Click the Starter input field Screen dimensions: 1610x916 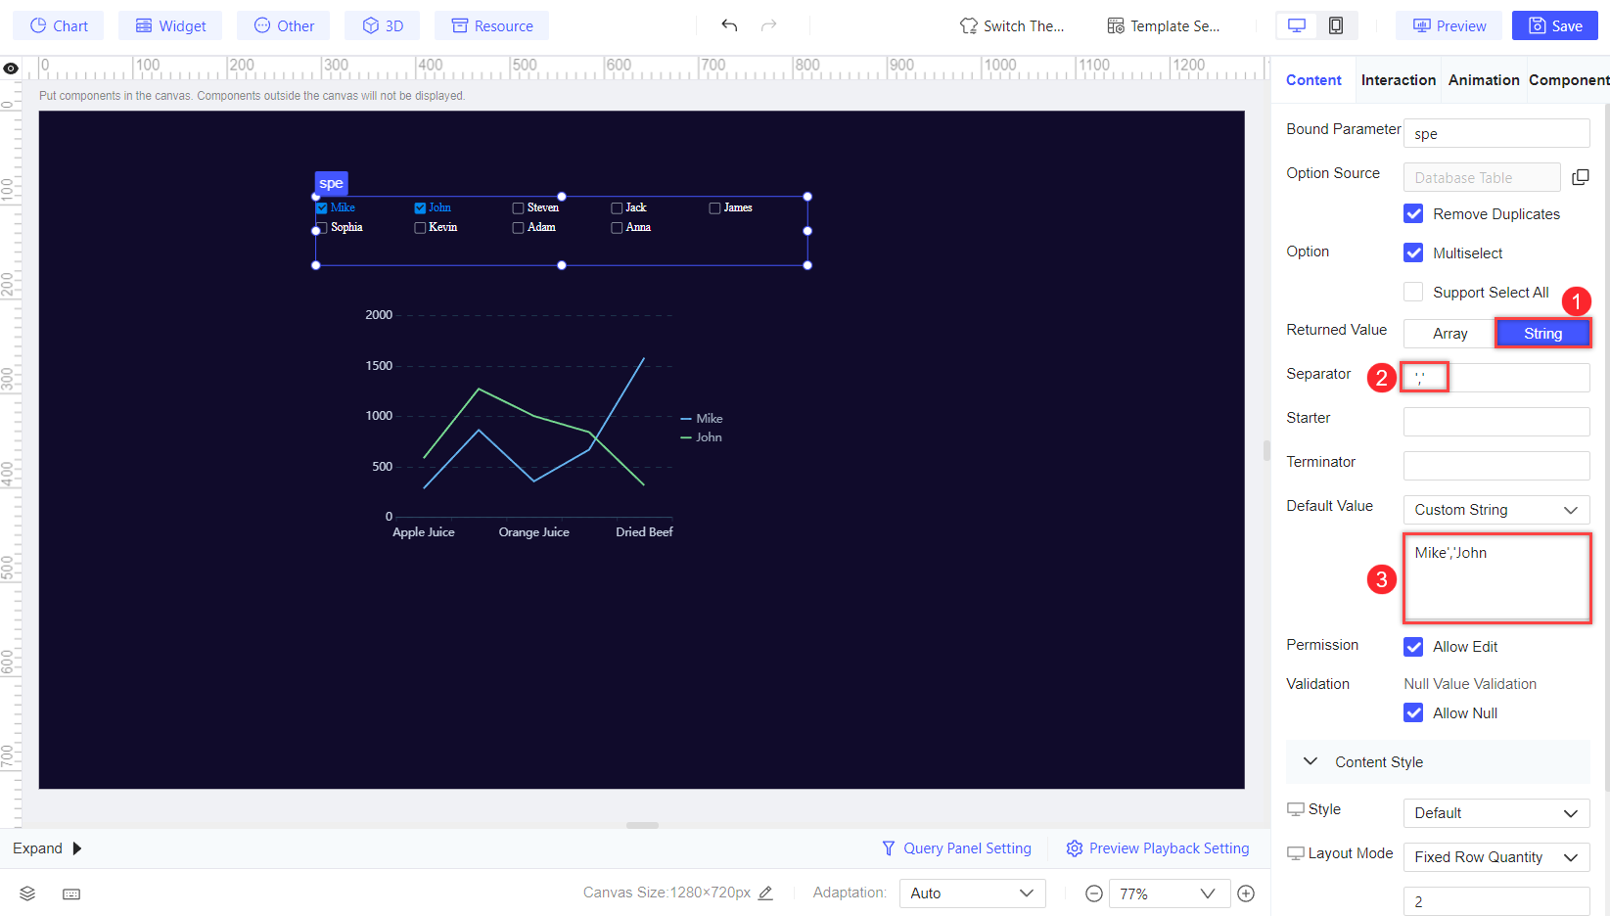pyautogui.click(x=1496, y=422)
